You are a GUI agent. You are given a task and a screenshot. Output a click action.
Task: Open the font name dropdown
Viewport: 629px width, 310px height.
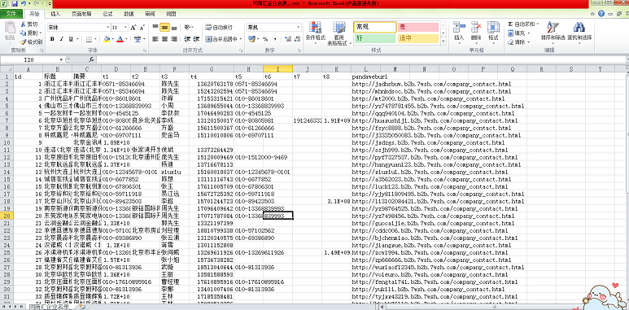click(108, 28)
